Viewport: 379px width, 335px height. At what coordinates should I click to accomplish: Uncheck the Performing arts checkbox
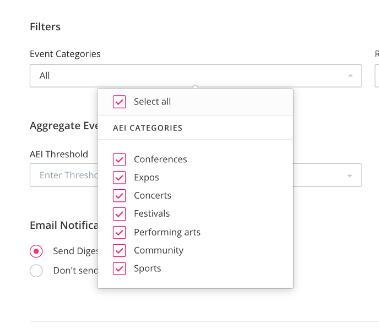tap(119, 233)
